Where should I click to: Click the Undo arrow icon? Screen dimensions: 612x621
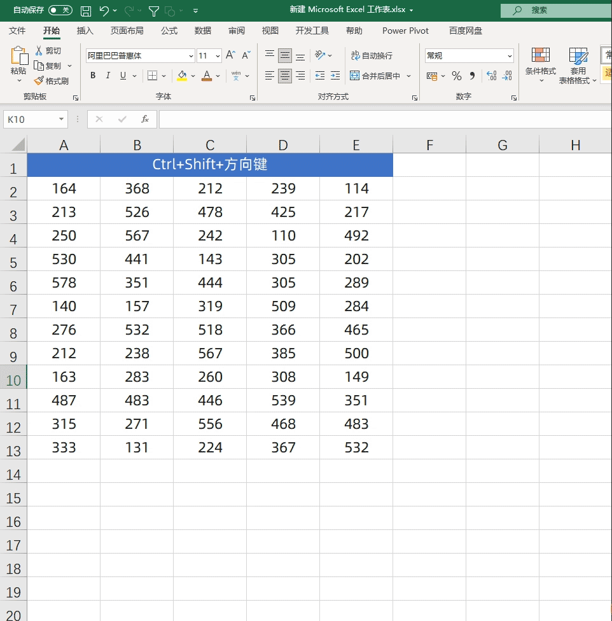(x=104, y=11)
